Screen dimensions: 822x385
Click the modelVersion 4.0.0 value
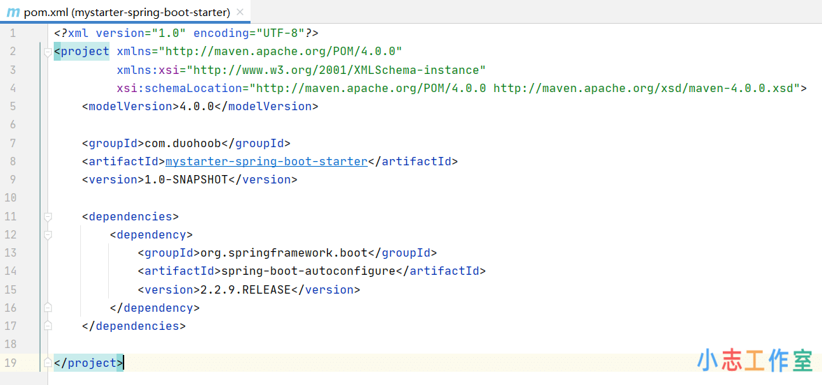196,106
